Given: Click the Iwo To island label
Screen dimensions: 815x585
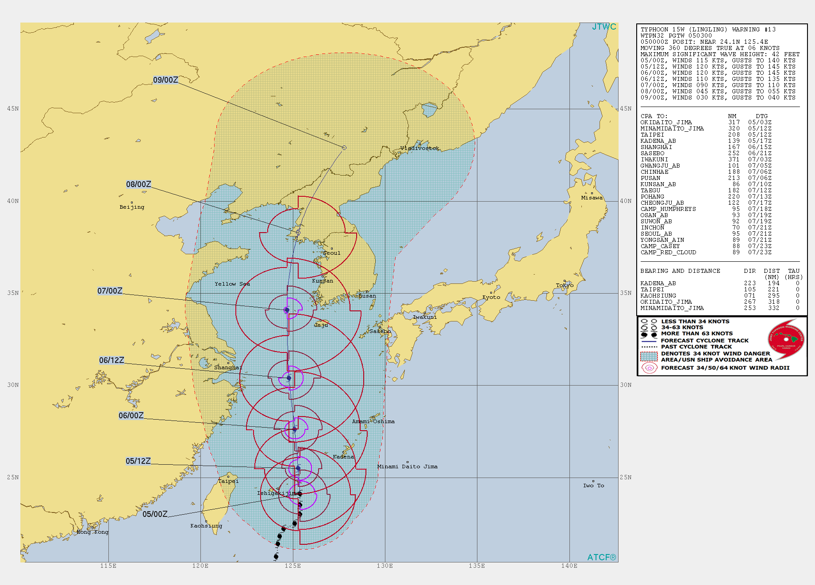Looking at the screenshot, I should (593, 486).
